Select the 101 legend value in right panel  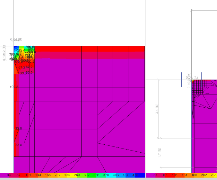coord(175,175)
